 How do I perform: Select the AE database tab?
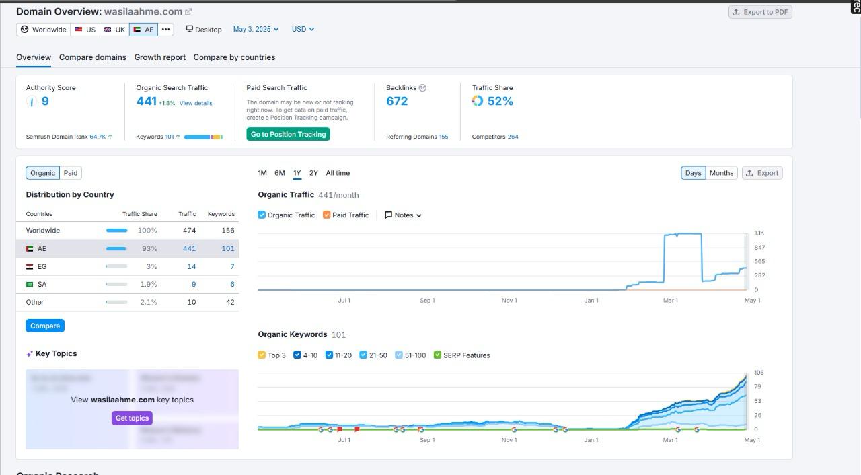(x=143, y=30)
